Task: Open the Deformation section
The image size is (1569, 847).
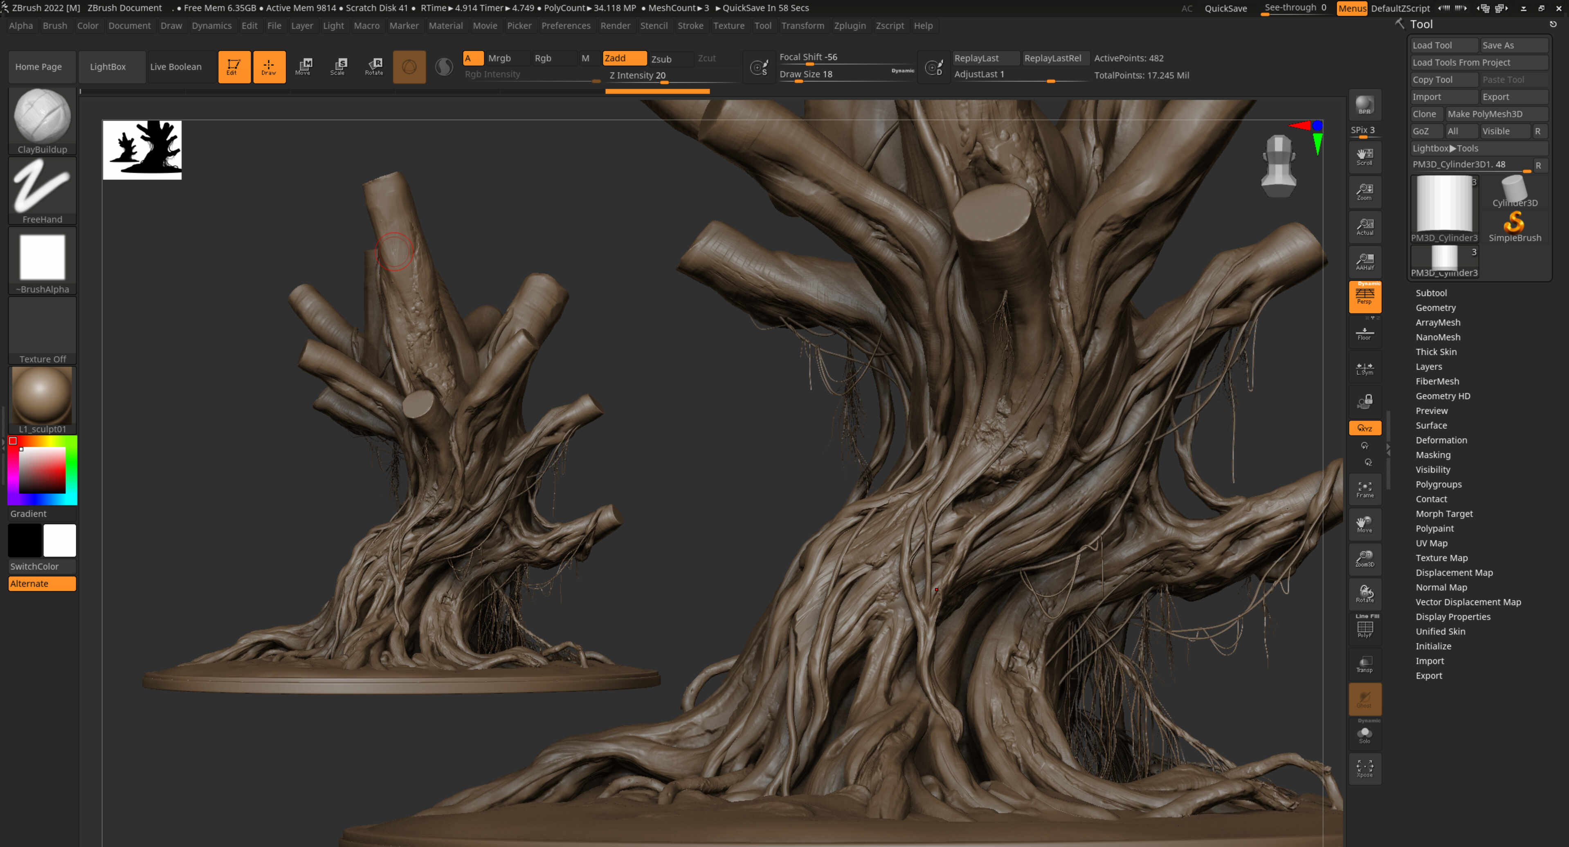Action: coord(1441,439)
